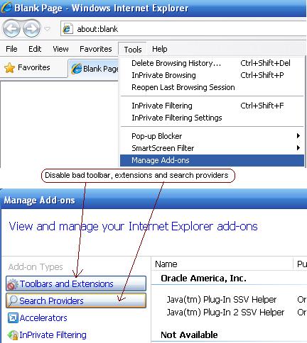Viewport: 307px width, 343px height.
Task: Click the Favorites star icon
Action: point(9,68)
